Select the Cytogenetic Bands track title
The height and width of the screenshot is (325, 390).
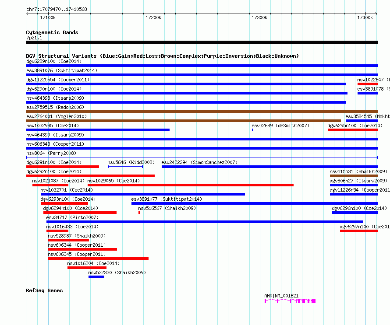point(52,32)
